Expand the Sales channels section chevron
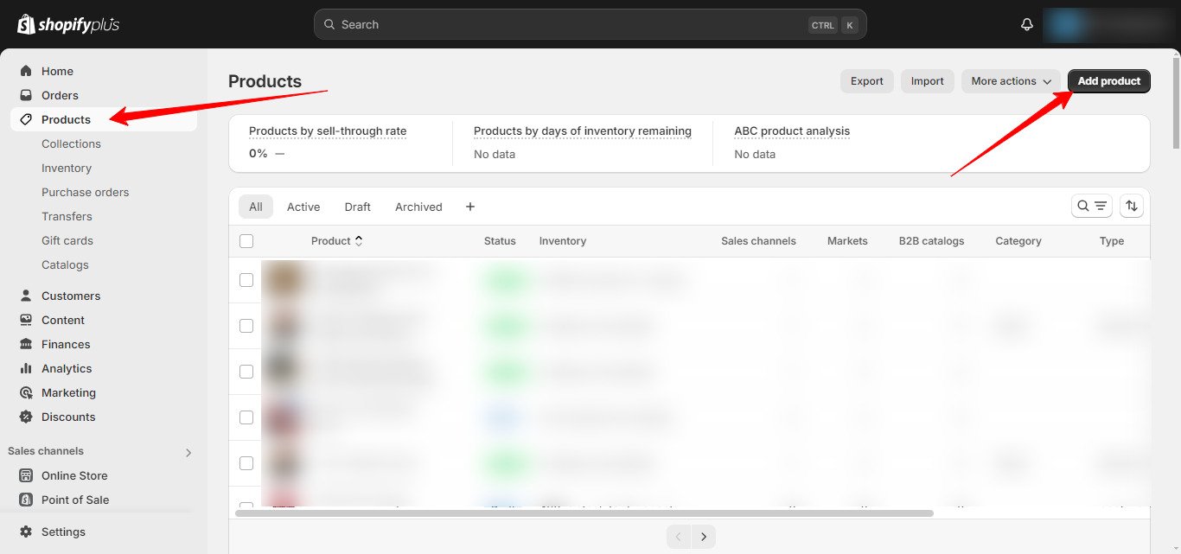 tap(188, 452)
